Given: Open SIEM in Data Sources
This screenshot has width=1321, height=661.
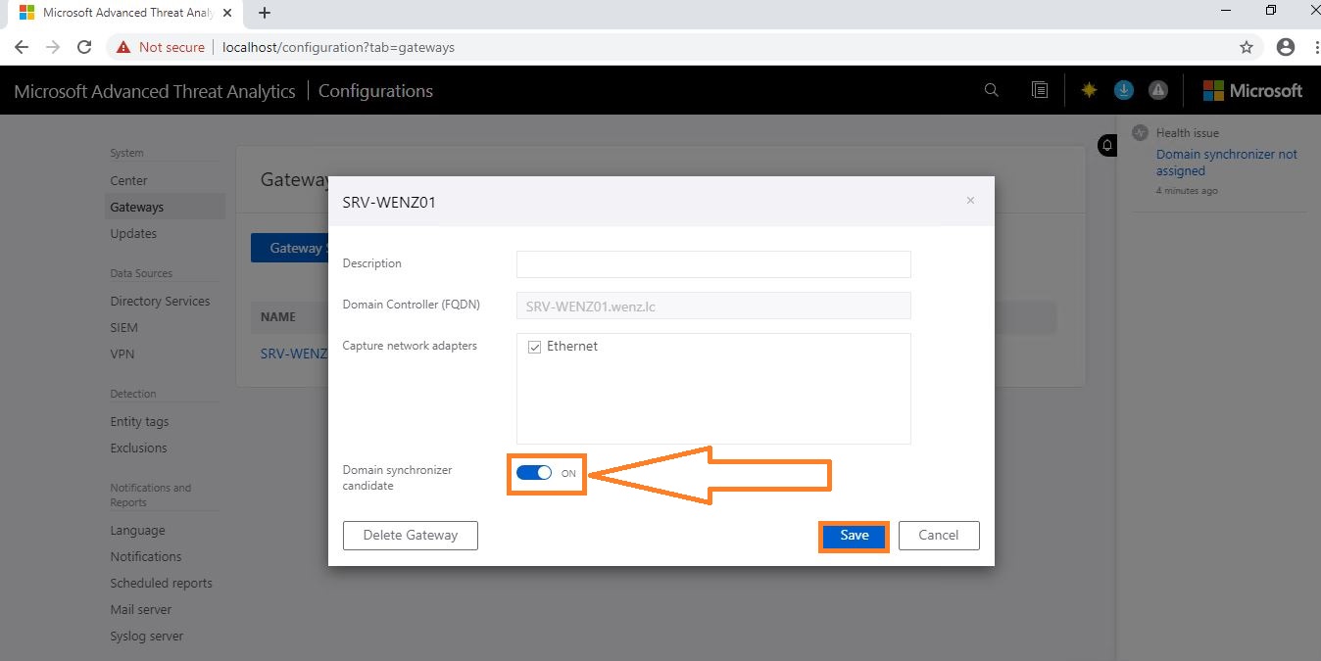Looking at the screenshot, I should [x=123, y=327].
